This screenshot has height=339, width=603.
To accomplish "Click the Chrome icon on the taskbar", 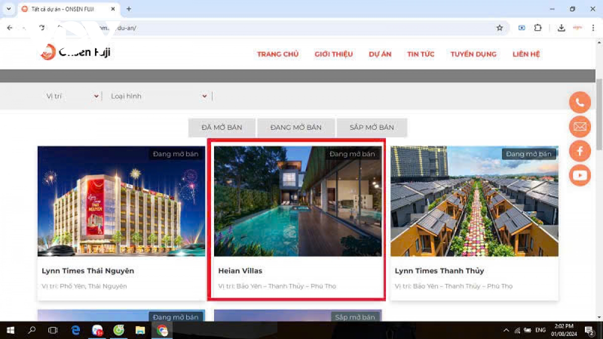I will pyautogui.click(x=162, y=330).
